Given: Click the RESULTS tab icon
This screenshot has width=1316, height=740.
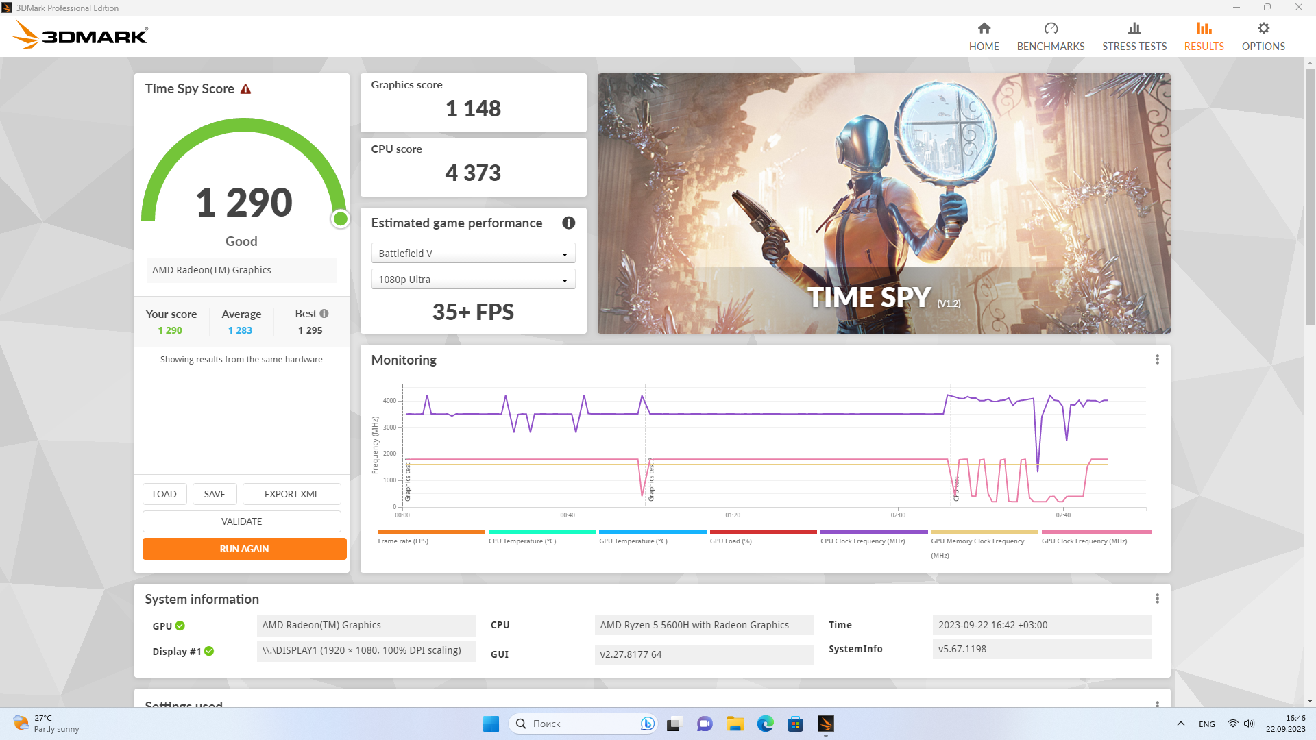Looking at the screenshot, I should (1204, 28).
